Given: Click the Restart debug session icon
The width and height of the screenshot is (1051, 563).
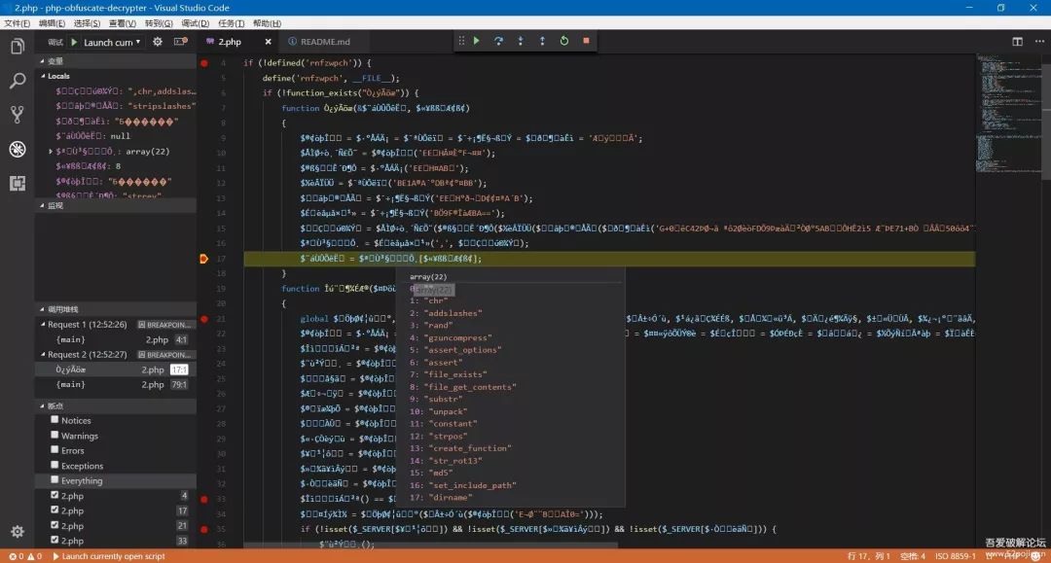Looking at the screenshot, I should coord(563,41).
